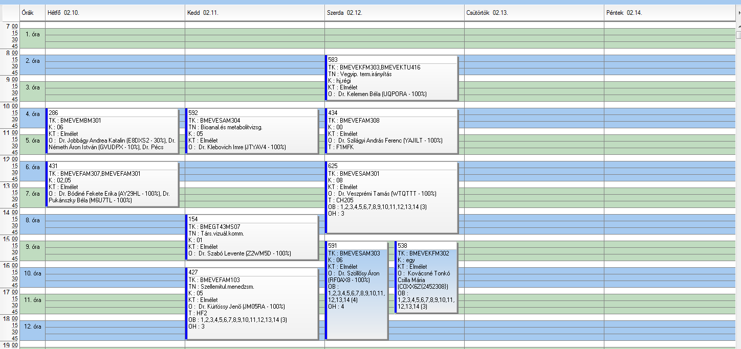741x349 pixels.
Task: Select the "6. óra" row label
Action: (33, 167)
